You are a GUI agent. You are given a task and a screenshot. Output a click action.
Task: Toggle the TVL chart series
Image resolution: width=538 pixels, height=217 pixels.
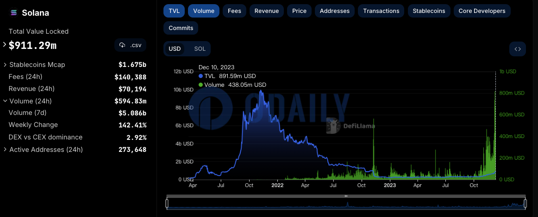[174, 11]
